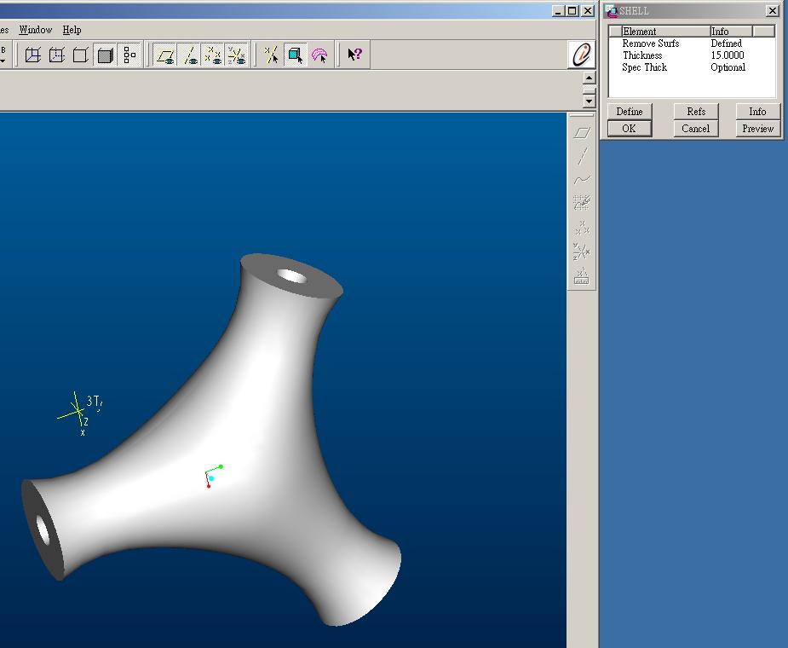The image size is (788, 648).
Task: Click the datum curve creation tool
Action: [582, 179]
